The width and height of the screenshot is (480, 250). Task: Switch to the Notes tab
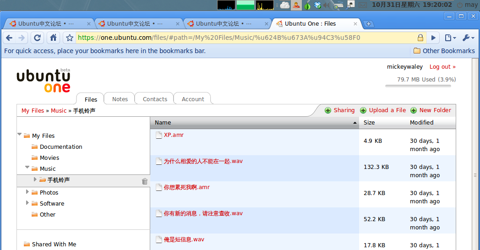click(x=120, y=99)
